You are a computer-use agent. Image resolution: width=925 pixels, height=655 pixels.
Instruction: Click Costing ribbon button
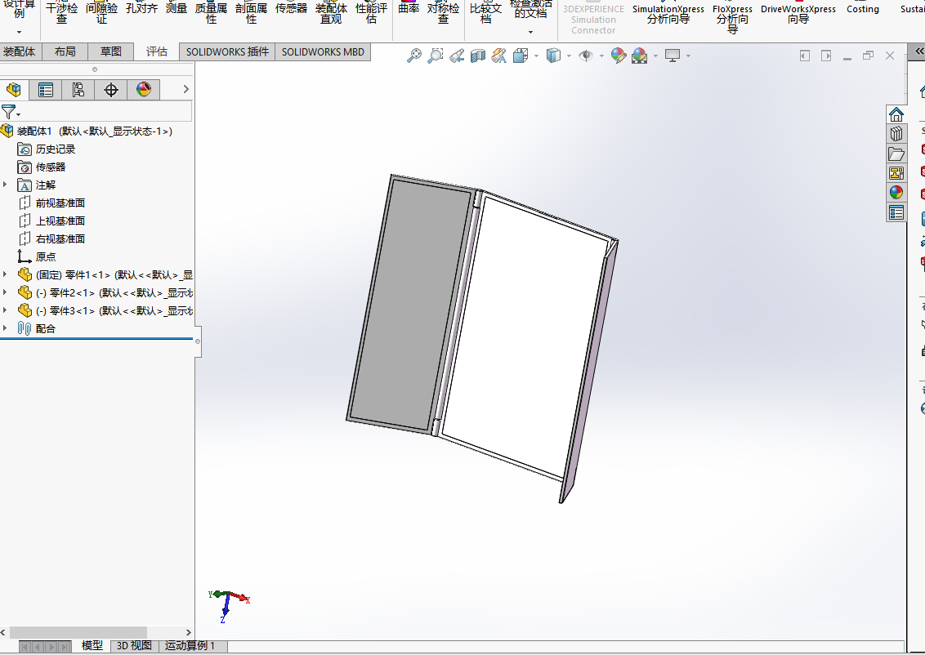(862, 9)
